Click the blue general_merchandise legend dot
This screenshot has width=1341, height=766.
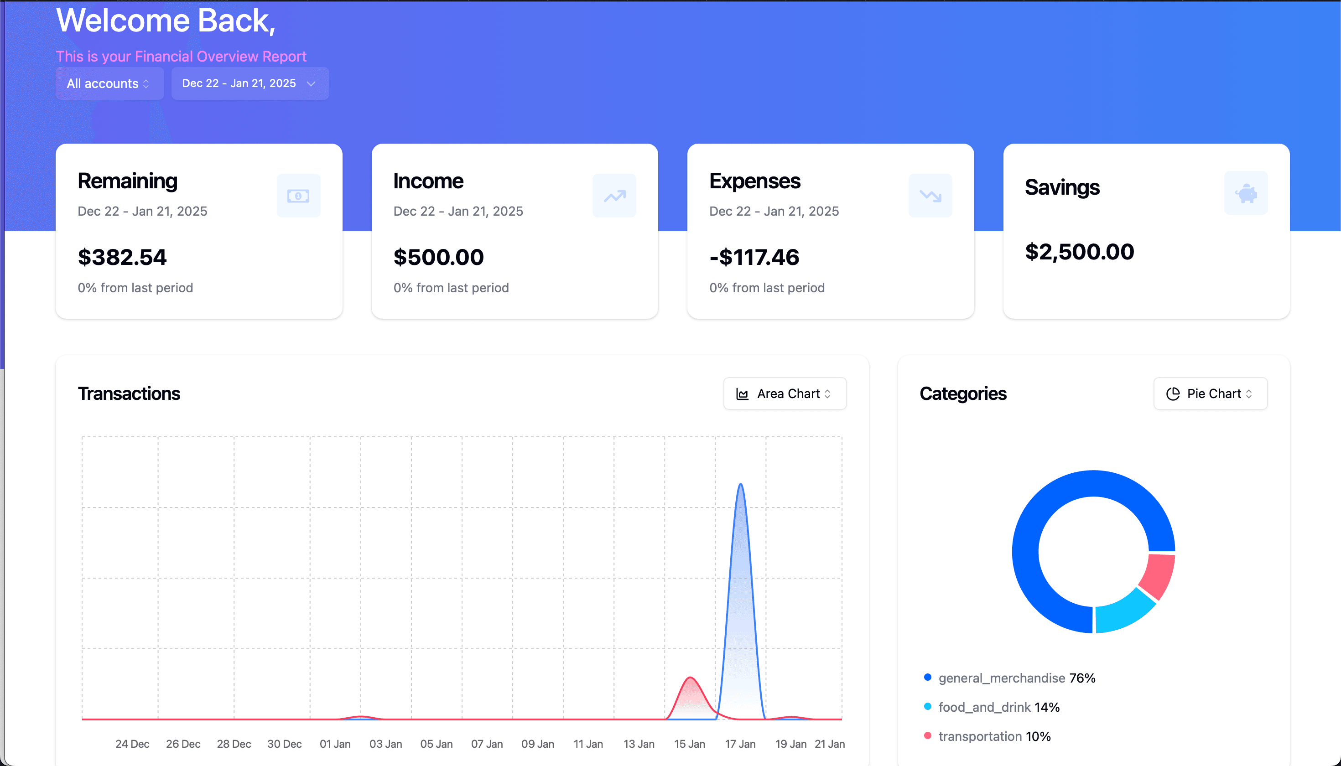click(927, 678)
